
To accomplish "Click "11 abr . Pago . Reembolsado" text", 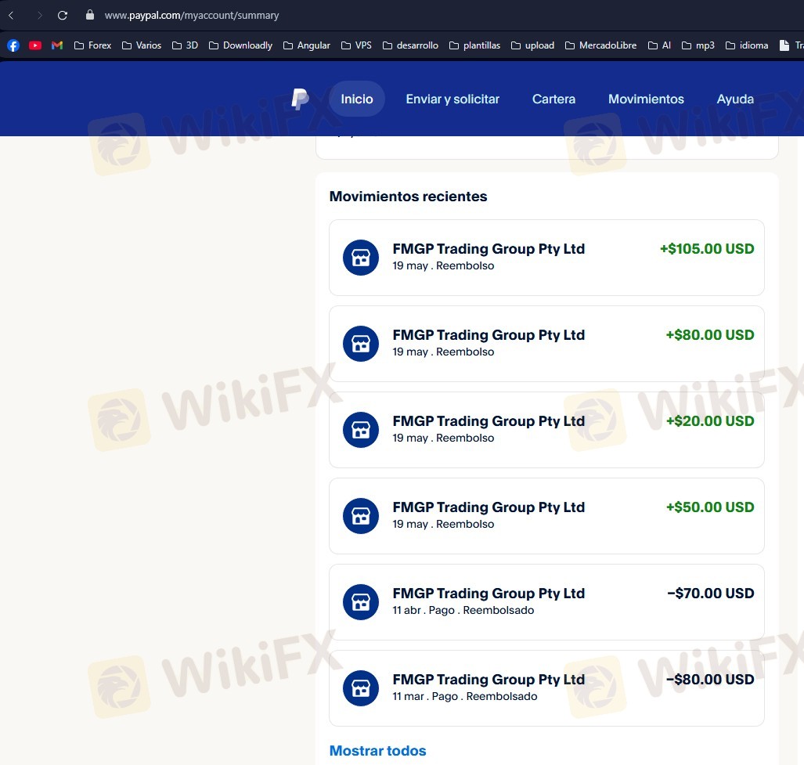I will 463,610.
